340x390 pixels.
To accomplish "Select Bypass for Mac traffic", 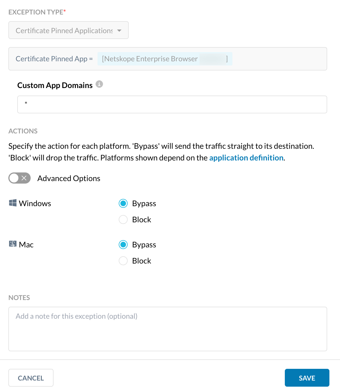I will (123, 245).
